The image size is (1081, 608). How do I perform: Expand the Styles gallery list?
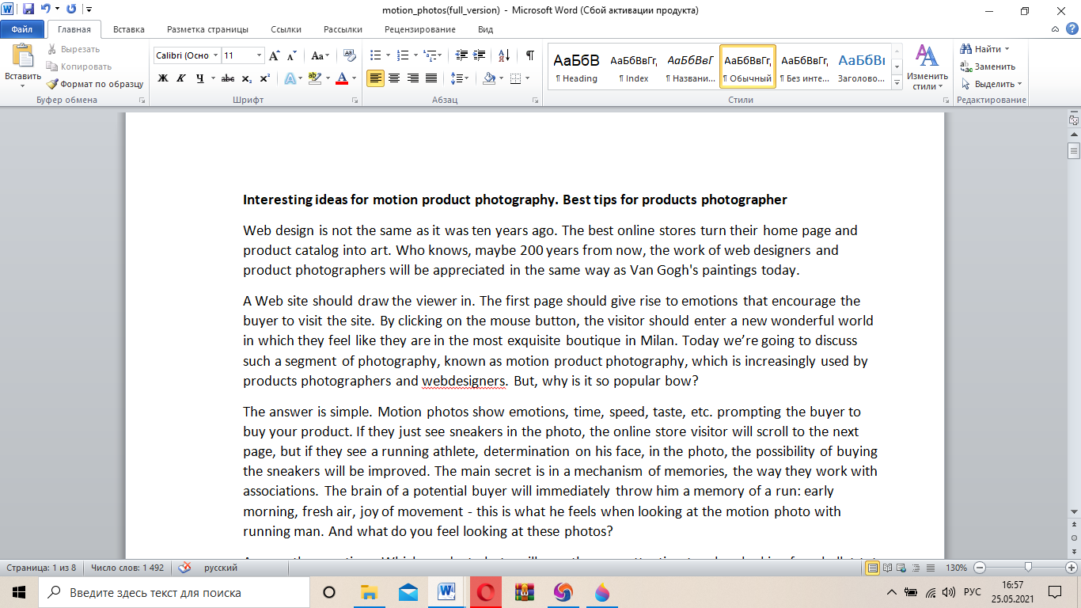pos(897,83)
